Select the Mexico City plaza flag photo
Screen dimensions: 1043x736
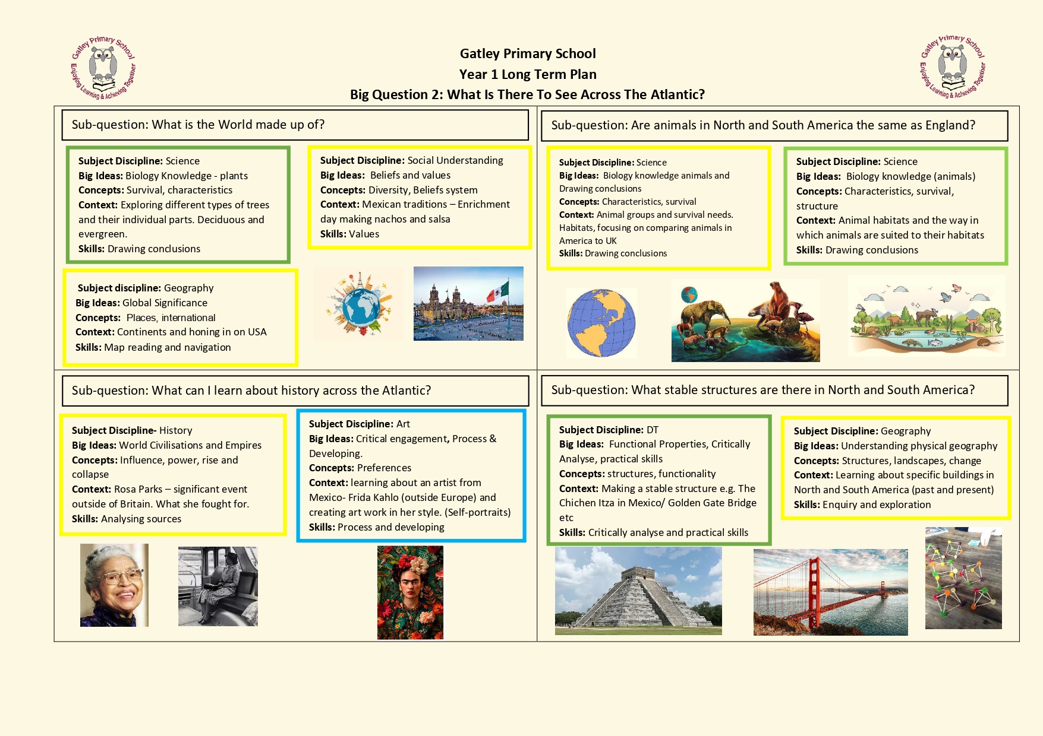468,303
